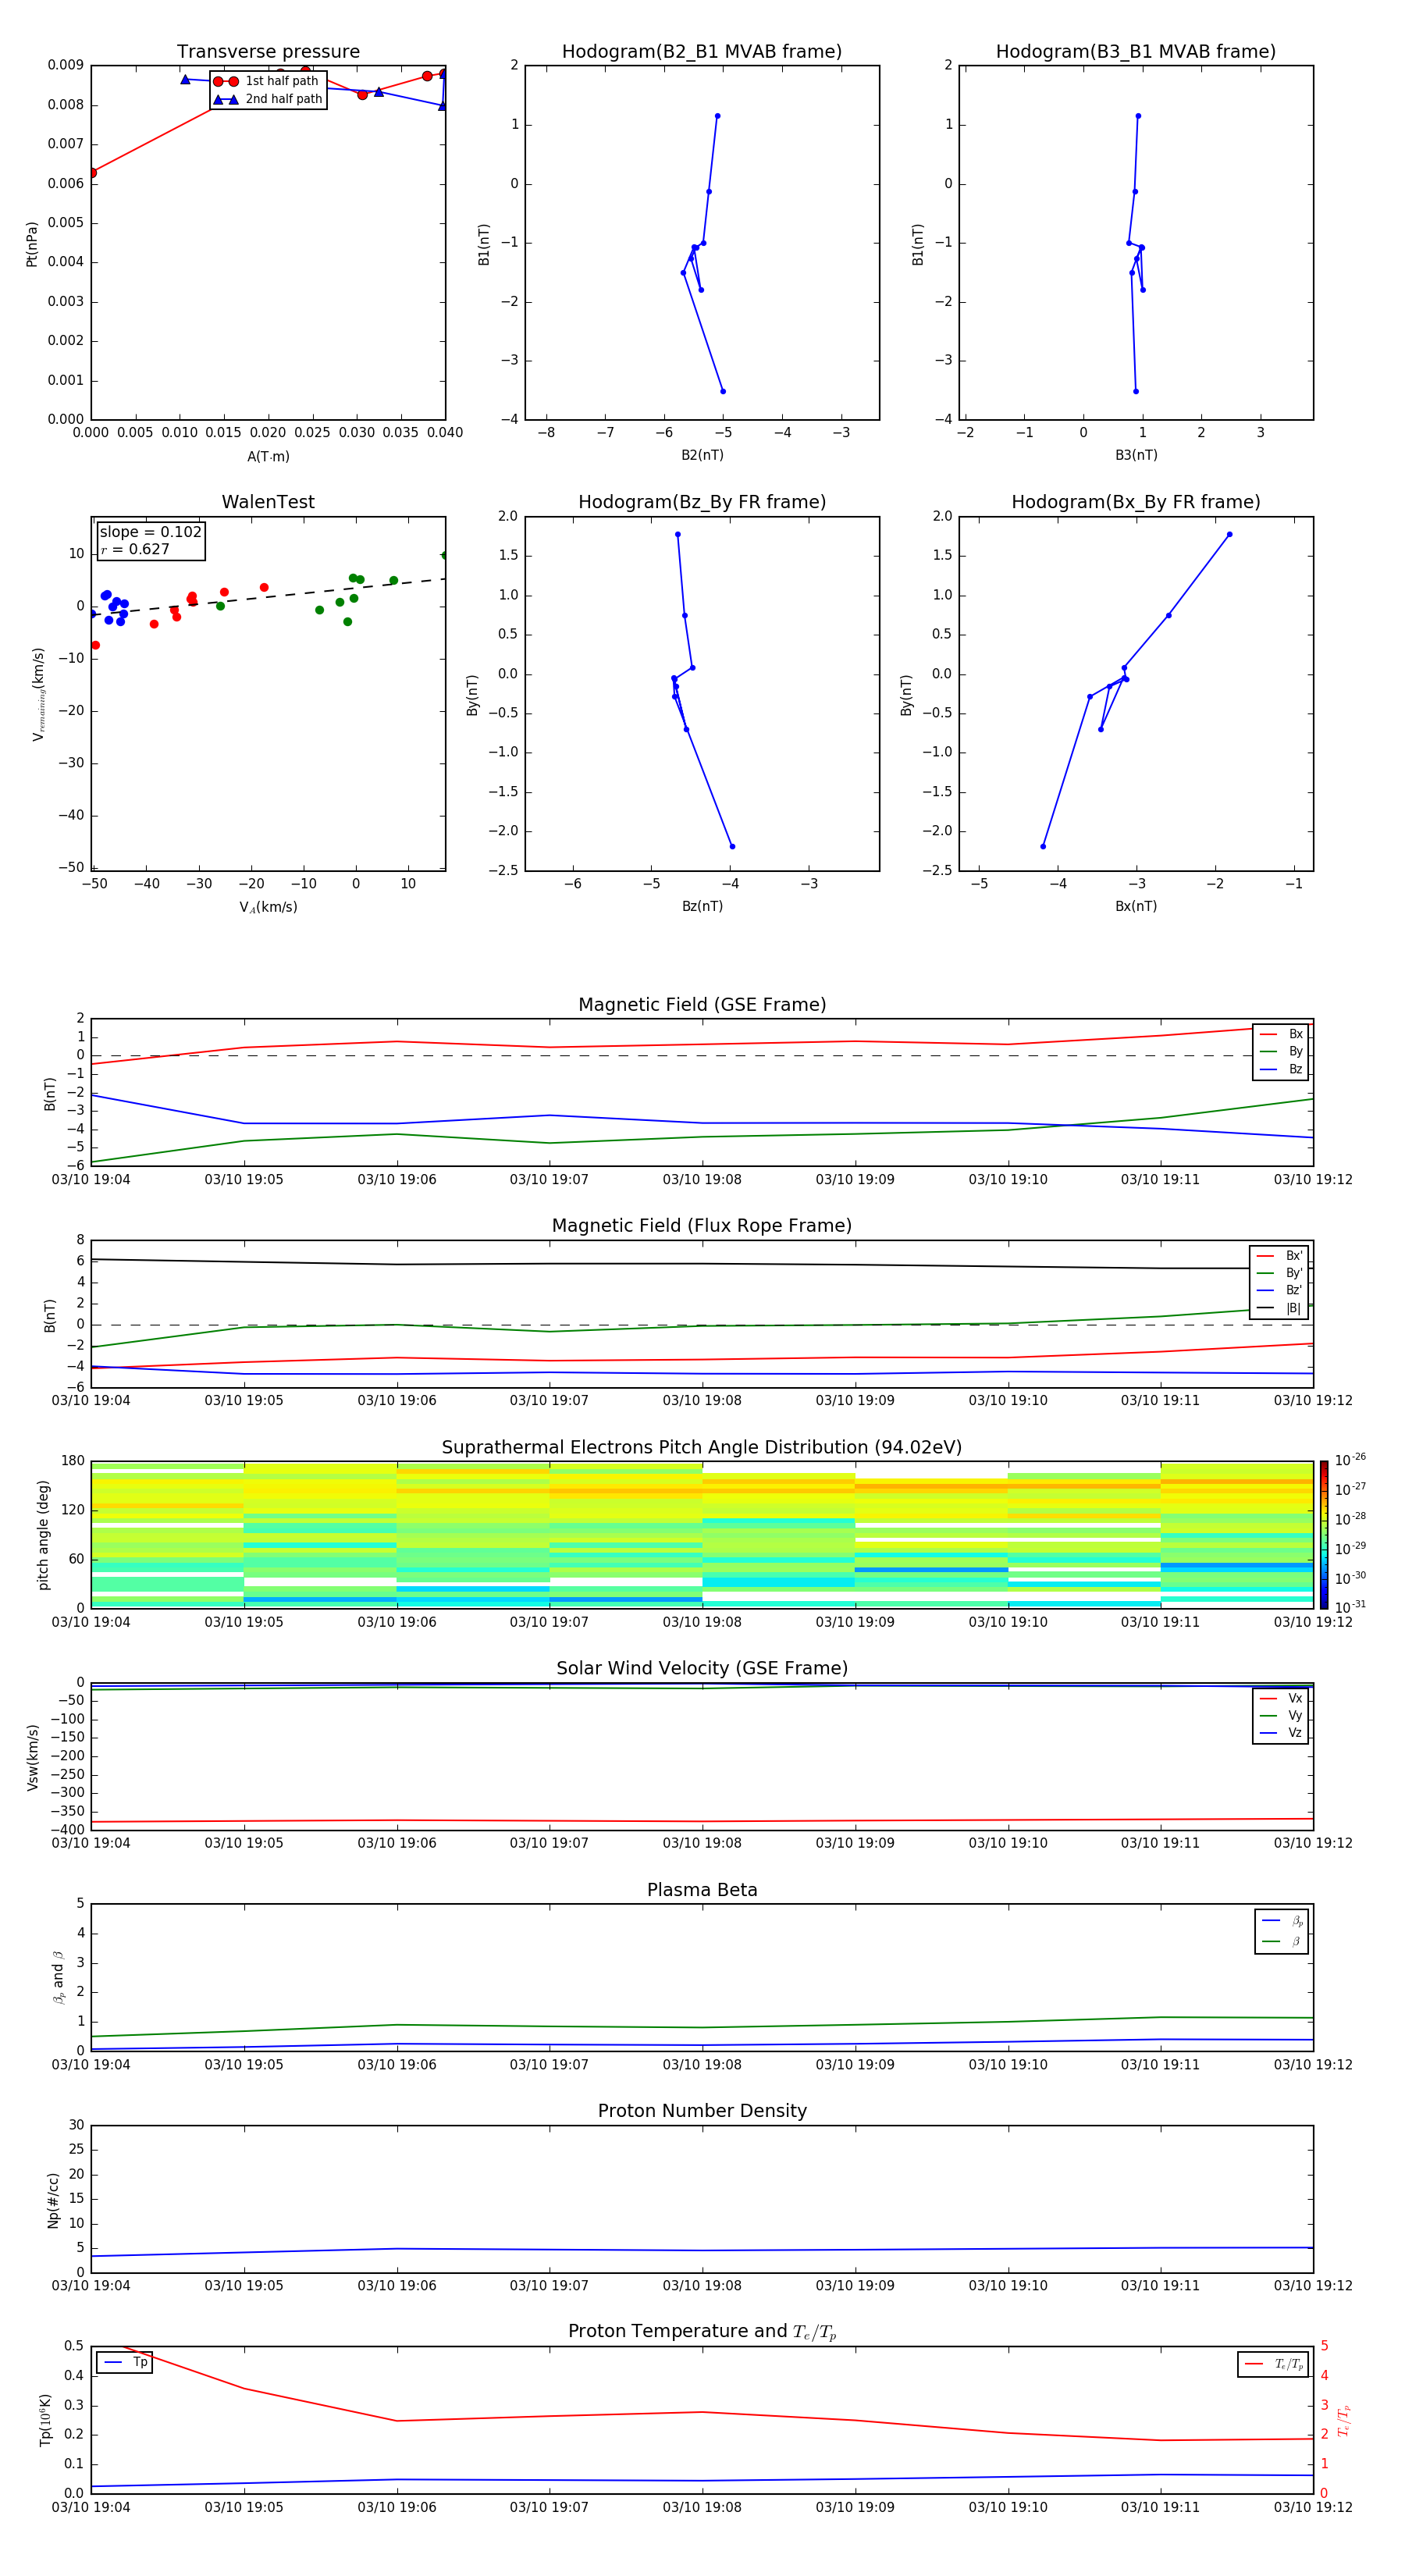Image resolution: width=1405 pixels, height=2576 pixels.
Task: Click the 'Magnetic Field (Flux Rope Frame)' title
Action: (x=702, y=1226)
